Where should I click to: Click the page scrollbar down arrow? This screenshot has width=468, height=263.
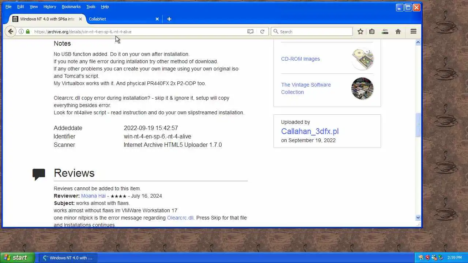point(418,218)
